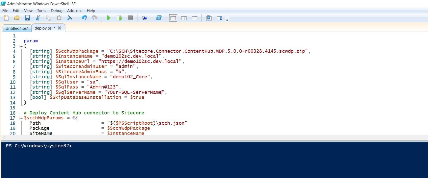Viewport: 428px width, 178px height.
Task: Show Script Pane Top layout icon
Action: (x=173, y=18)
